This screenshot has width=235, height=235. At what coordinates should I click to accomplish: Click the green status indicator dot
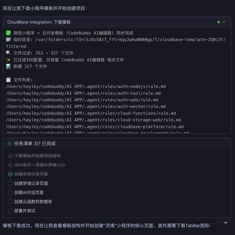(218, 22)
